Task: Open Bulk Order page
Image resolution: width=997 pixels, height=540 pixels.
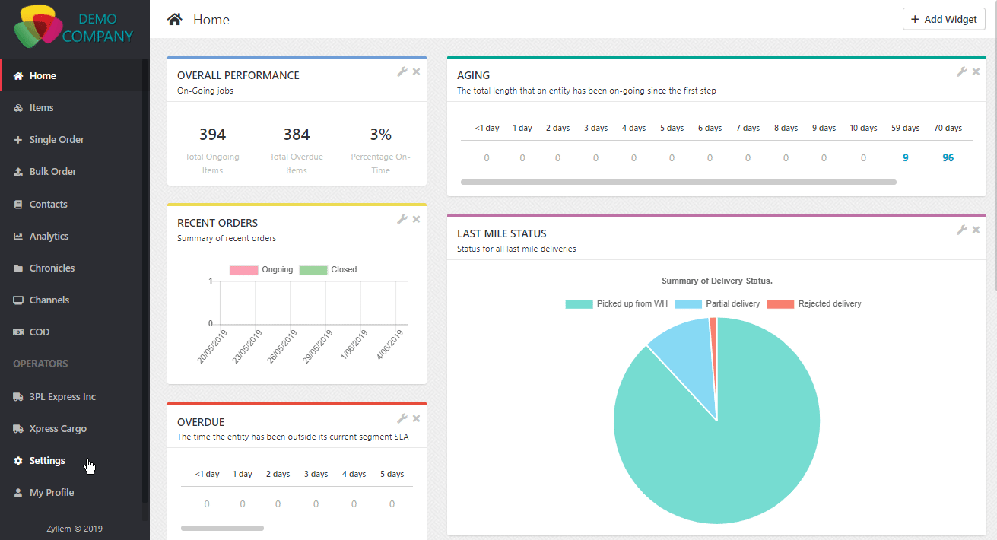Action: tap(71, 172)
